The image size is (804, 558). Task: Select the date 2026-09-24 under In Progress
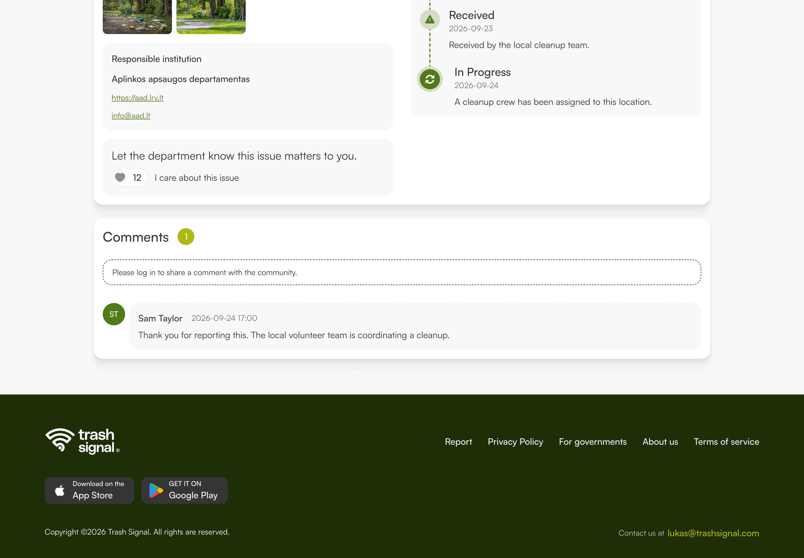[476, 85]
